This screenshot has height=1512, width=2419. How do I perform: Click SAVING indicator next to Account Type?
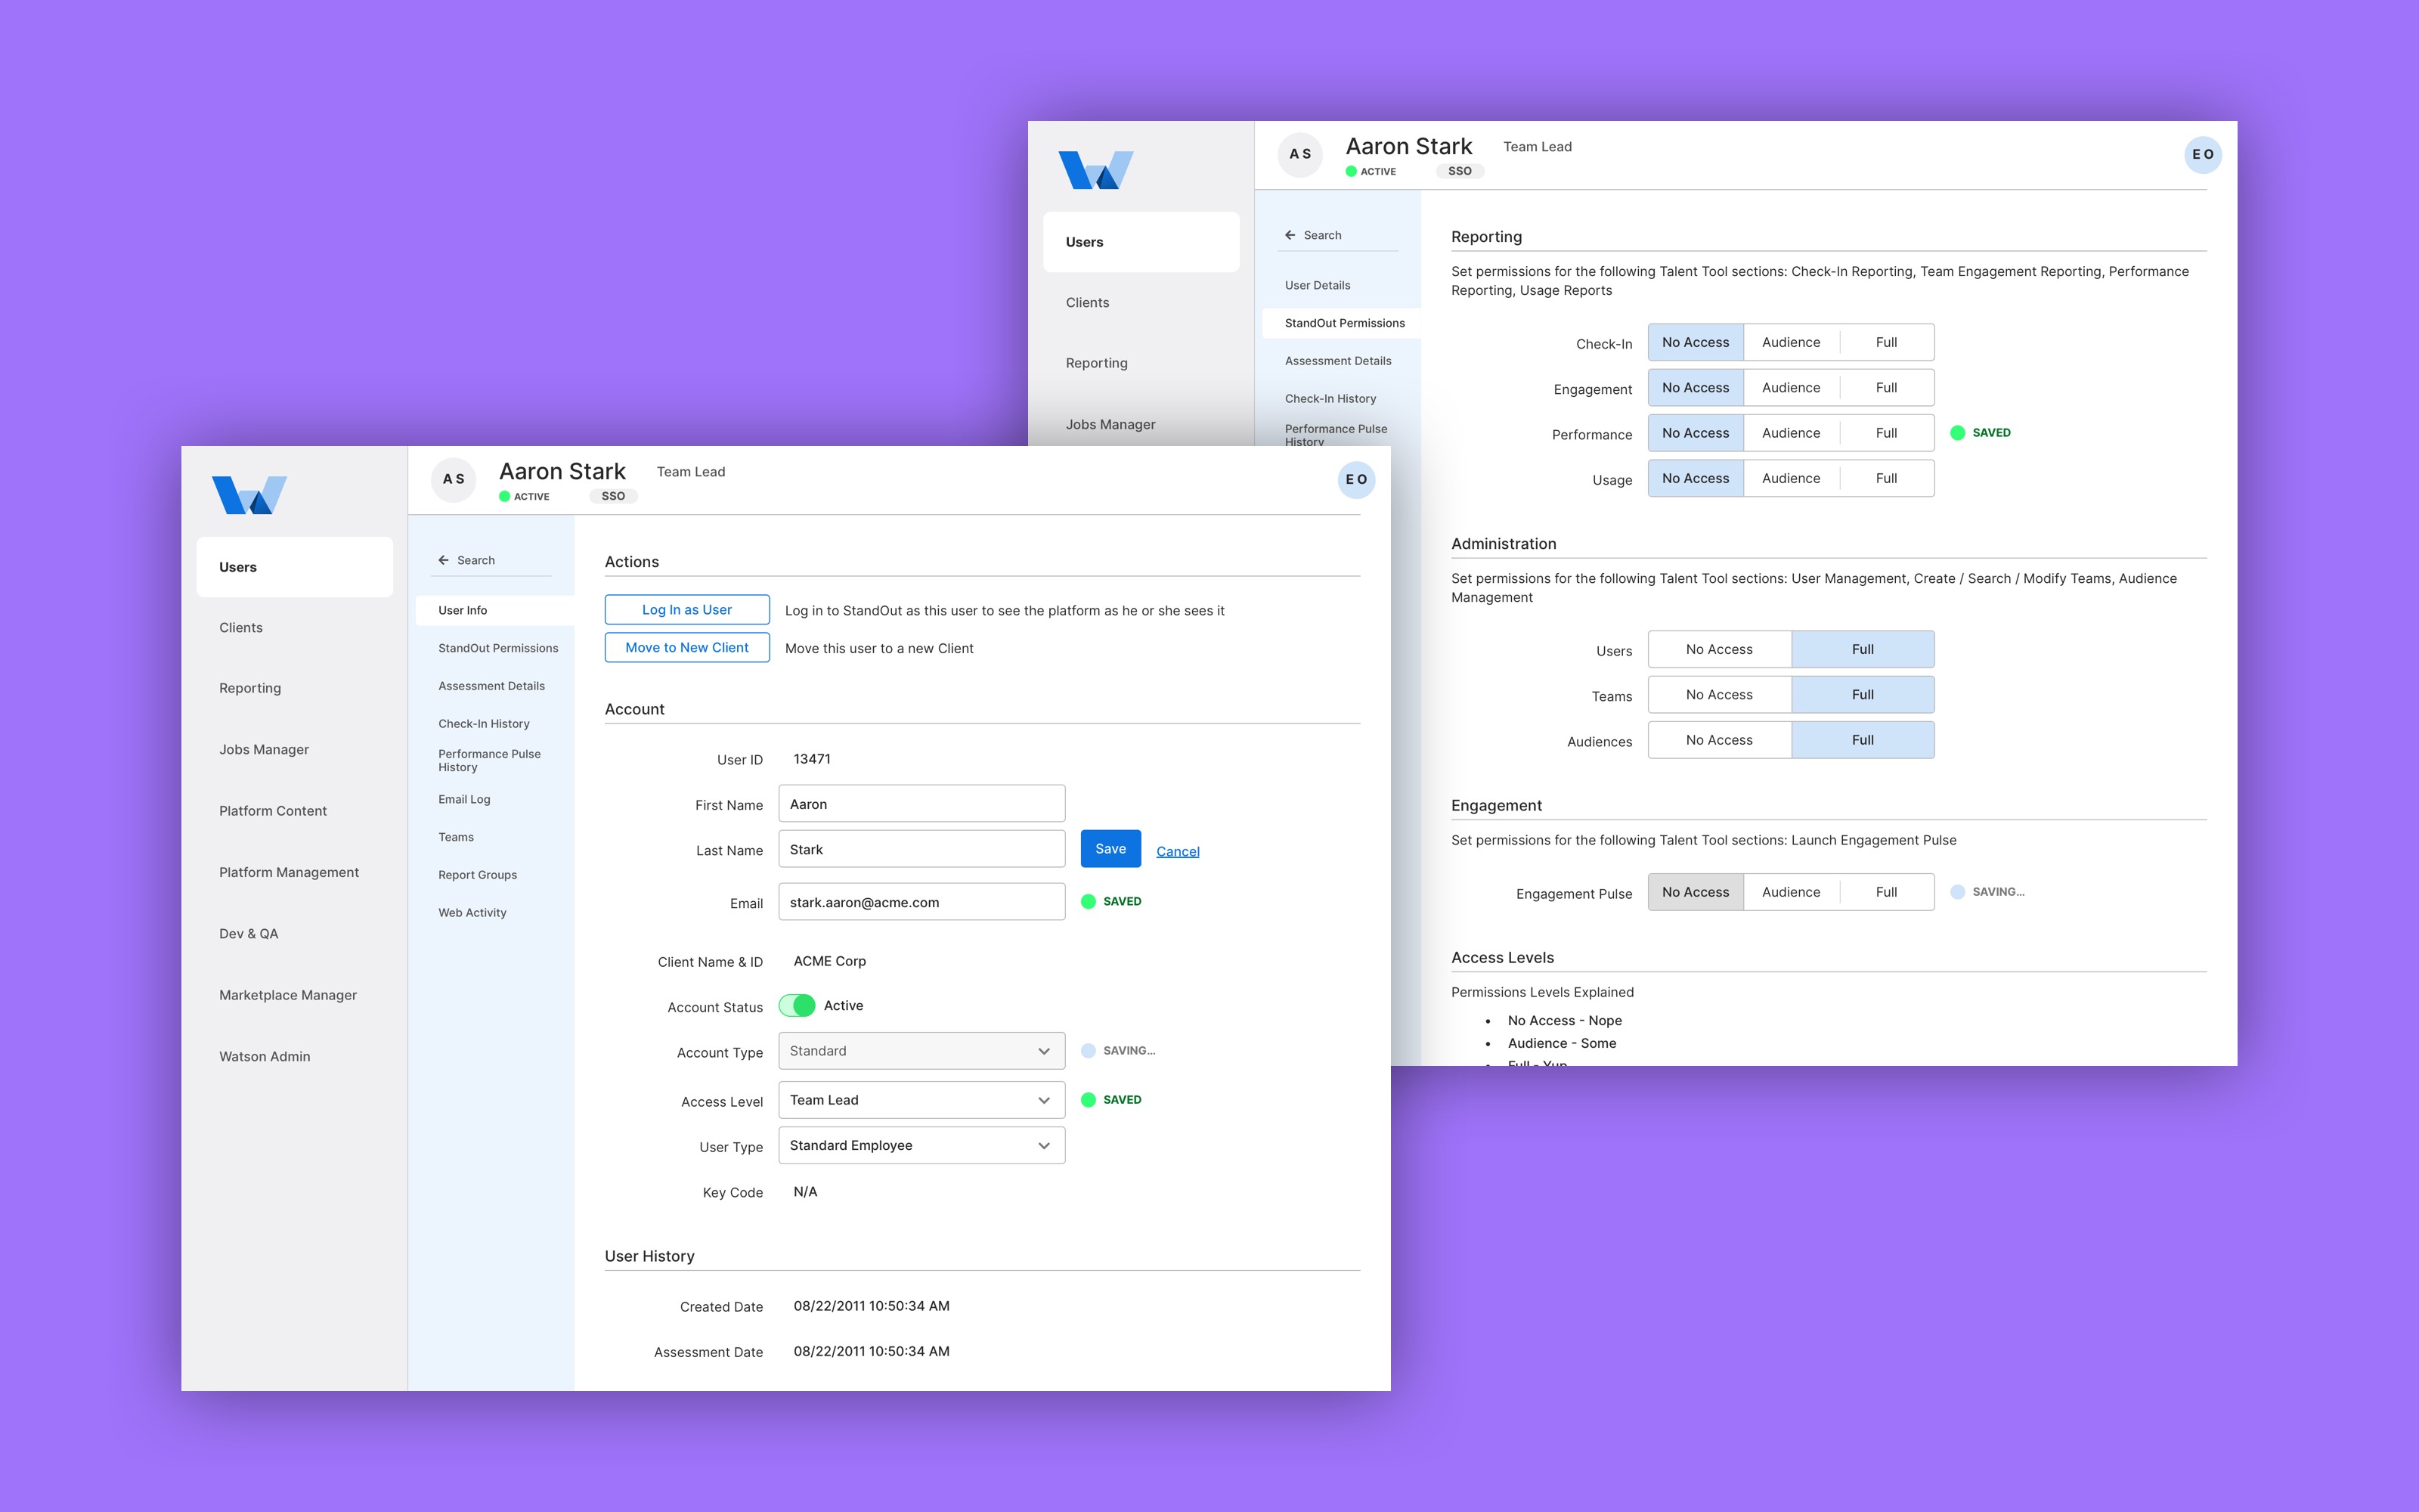tap(1119, 1050)
